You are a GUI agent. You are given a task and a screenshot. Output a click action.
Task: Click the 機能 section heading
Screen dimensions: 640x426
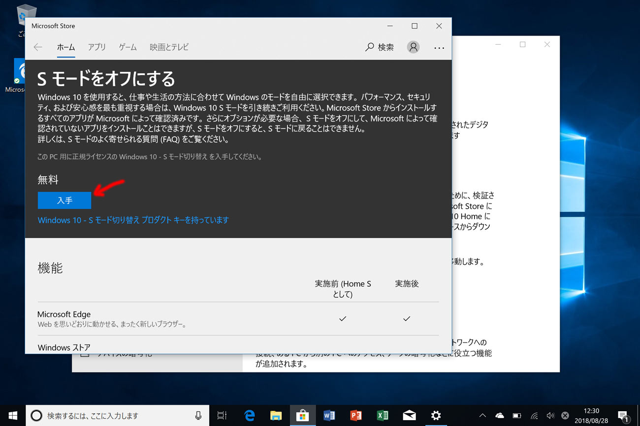point(50,268)
